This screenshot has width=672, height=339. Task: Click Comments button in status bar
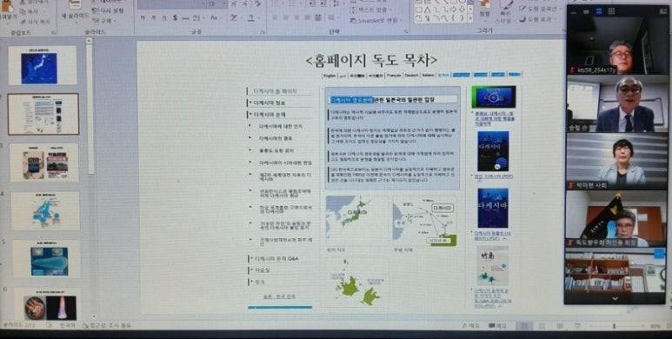[497, 326]
